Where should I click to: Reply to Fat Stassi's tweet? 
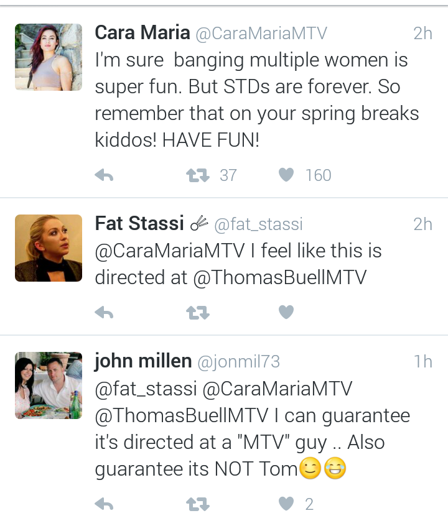pyautogui.click(x=104, y=313)
